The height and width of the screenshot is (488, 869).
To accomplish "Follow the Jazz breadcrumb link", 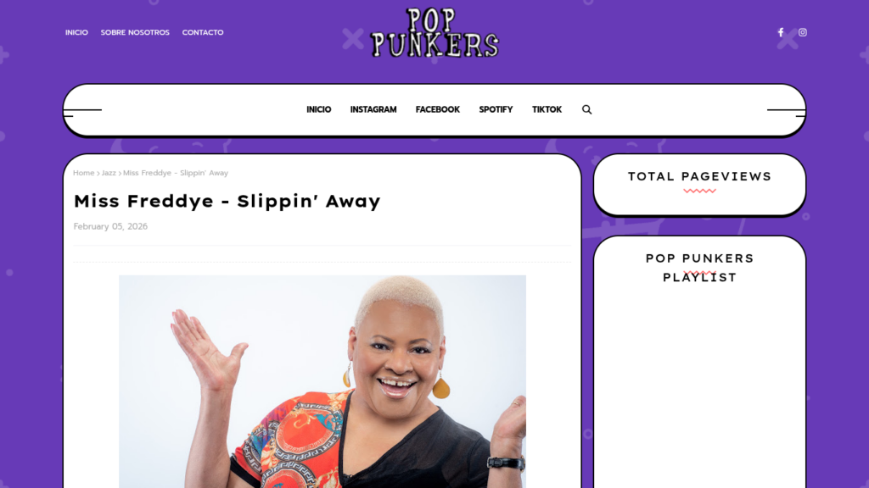I will [109, 173].
